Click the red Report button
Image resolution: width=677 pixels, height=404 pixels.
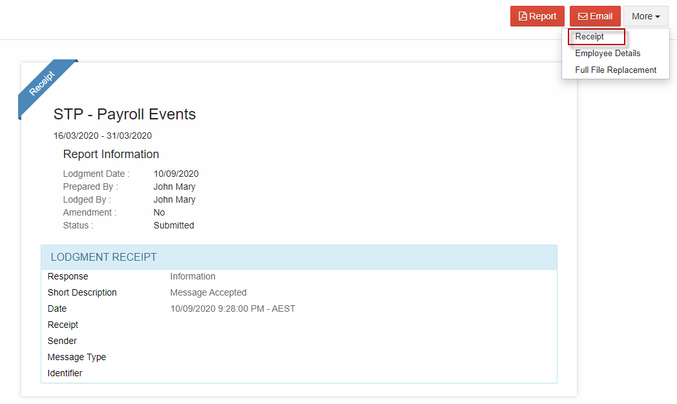(x=537, y=16)
